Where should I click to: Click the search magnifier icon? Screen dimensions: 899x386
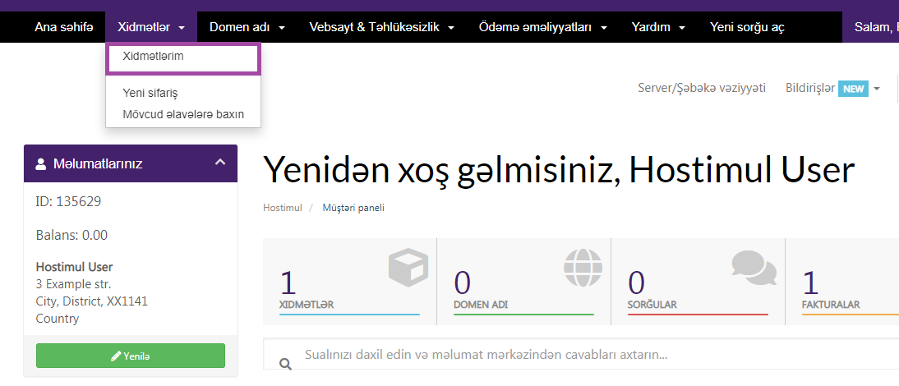(286, 364)
